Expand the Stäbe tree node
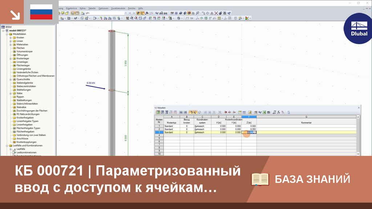372x209 pixels. (x=11, y=93)
